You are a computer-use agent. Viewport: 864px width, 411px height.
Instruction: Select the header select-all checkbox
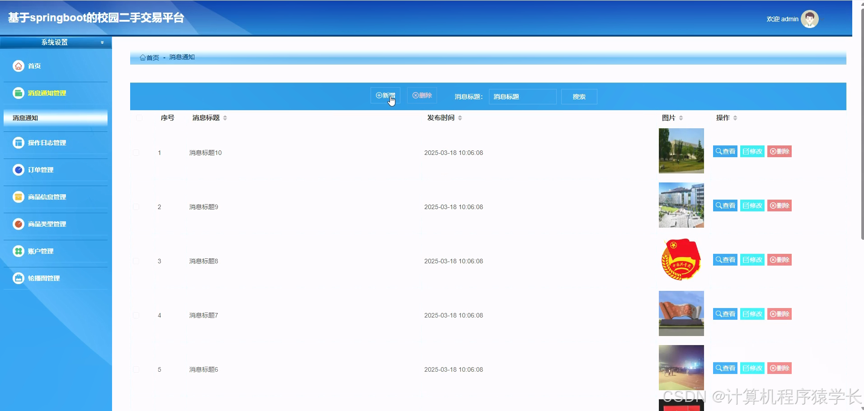point(139,118)
